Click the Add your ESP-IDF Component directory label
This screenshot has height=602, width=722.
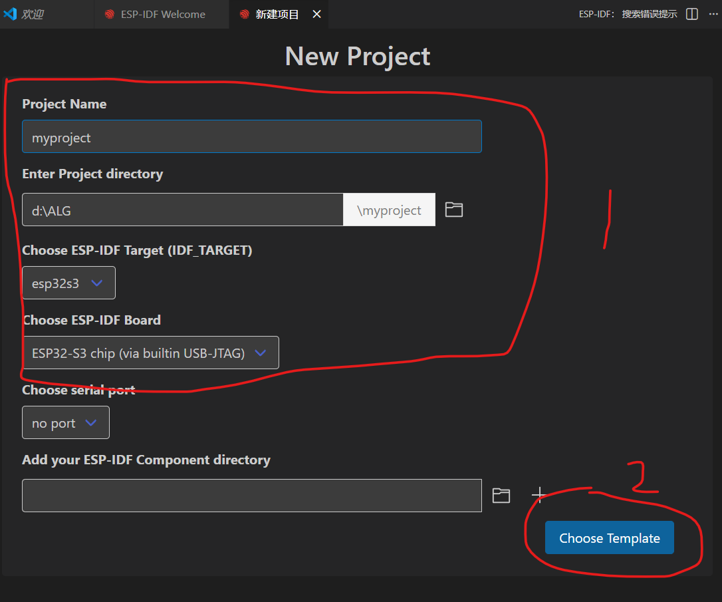coord(146,460)
